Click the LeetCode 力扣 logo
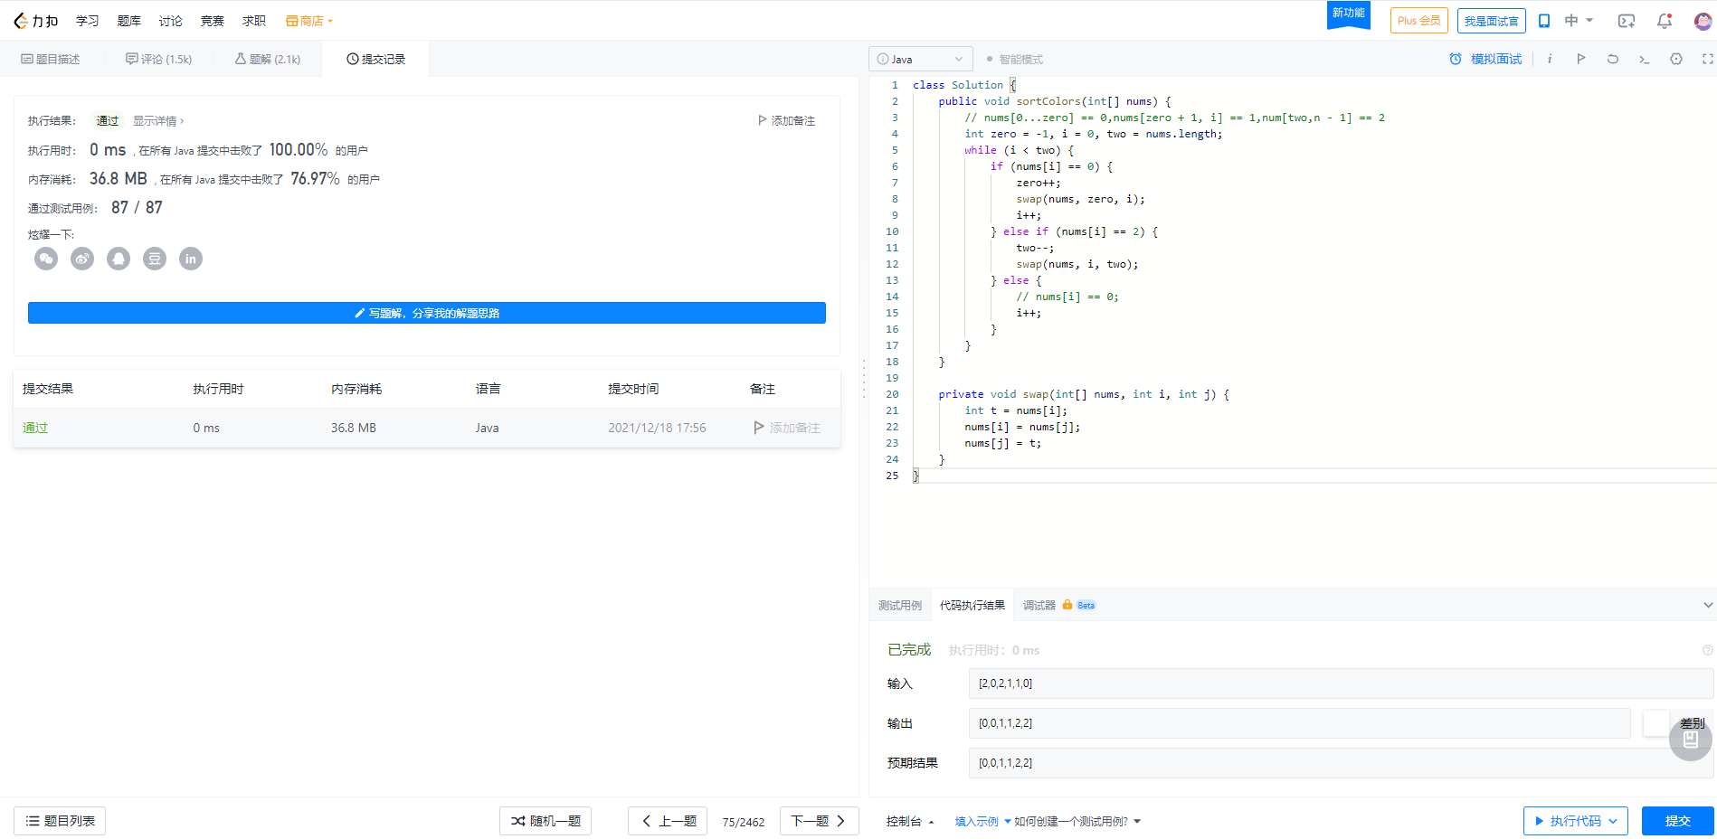The height and width of the screenshot is (839, 1717). [x=36, y=21]
